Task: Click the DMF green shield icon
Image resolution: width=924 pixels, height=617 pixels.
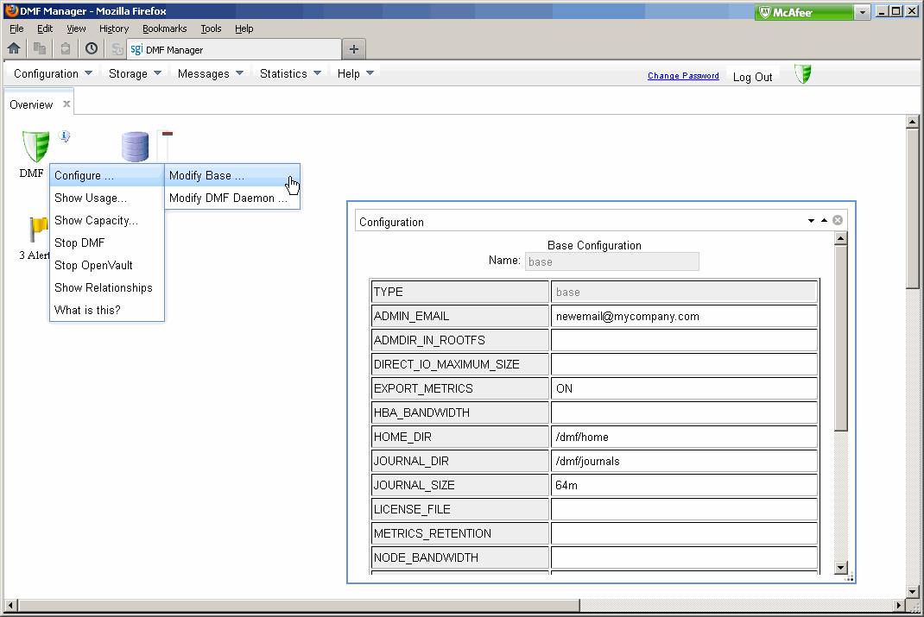Action: (x=35, y=146)
